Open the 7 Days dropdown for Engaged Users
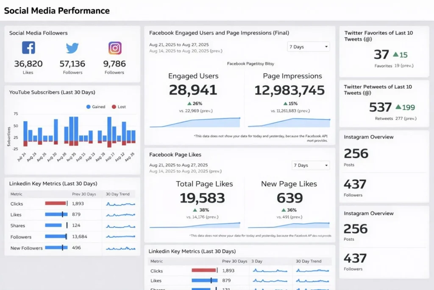 click(309, 47)
